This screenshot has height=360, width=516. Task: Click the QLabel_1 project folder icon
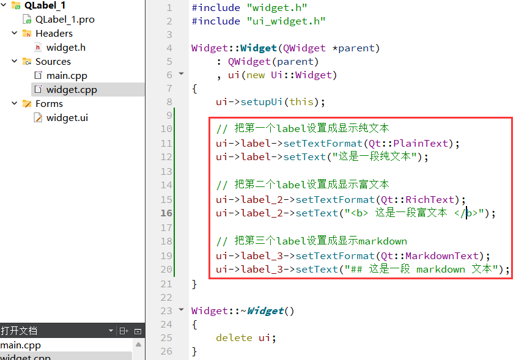click(x=16, y=5)
